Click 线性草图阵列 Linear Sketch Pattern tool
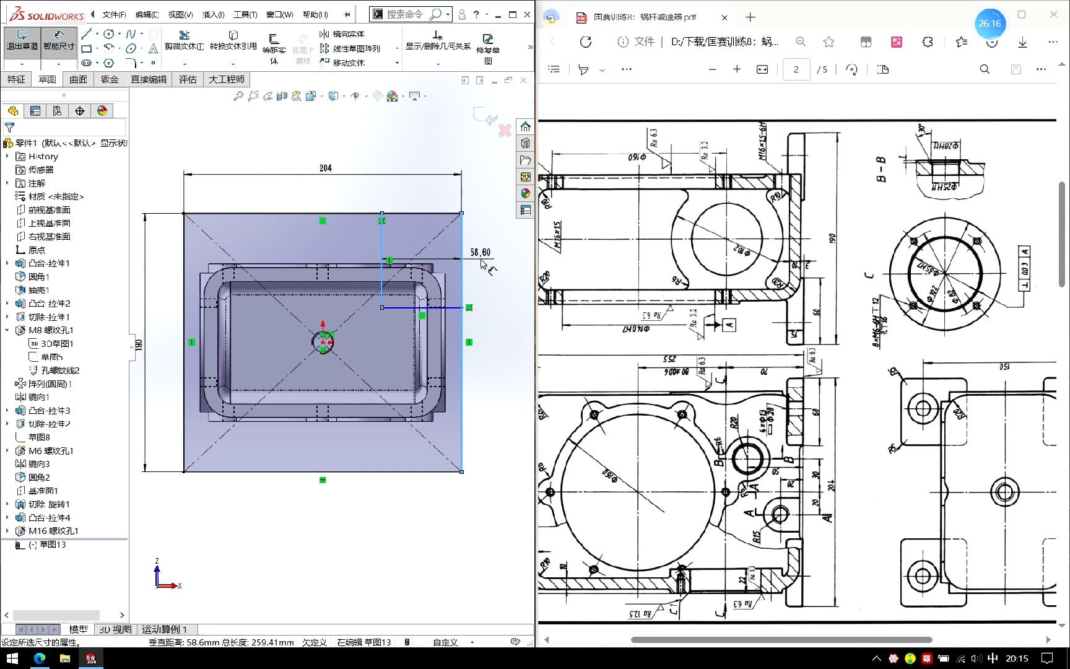 pos(350,48)
